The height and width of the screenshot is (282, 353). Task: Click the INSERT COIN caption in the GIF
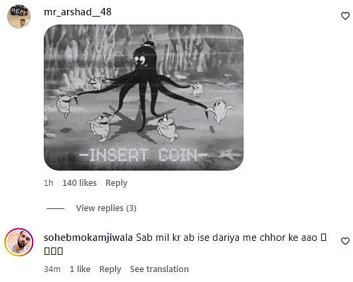pos(143,155)
